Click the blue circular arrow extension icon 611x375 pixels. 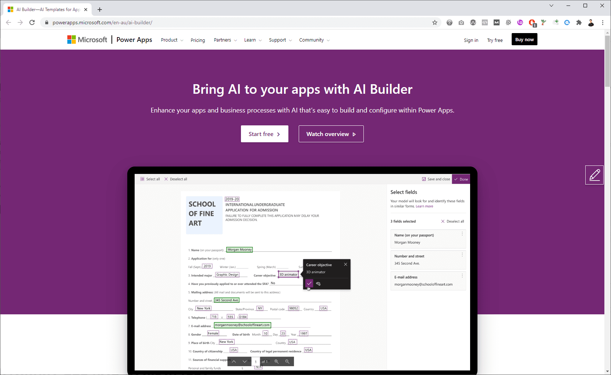(567, 22)
